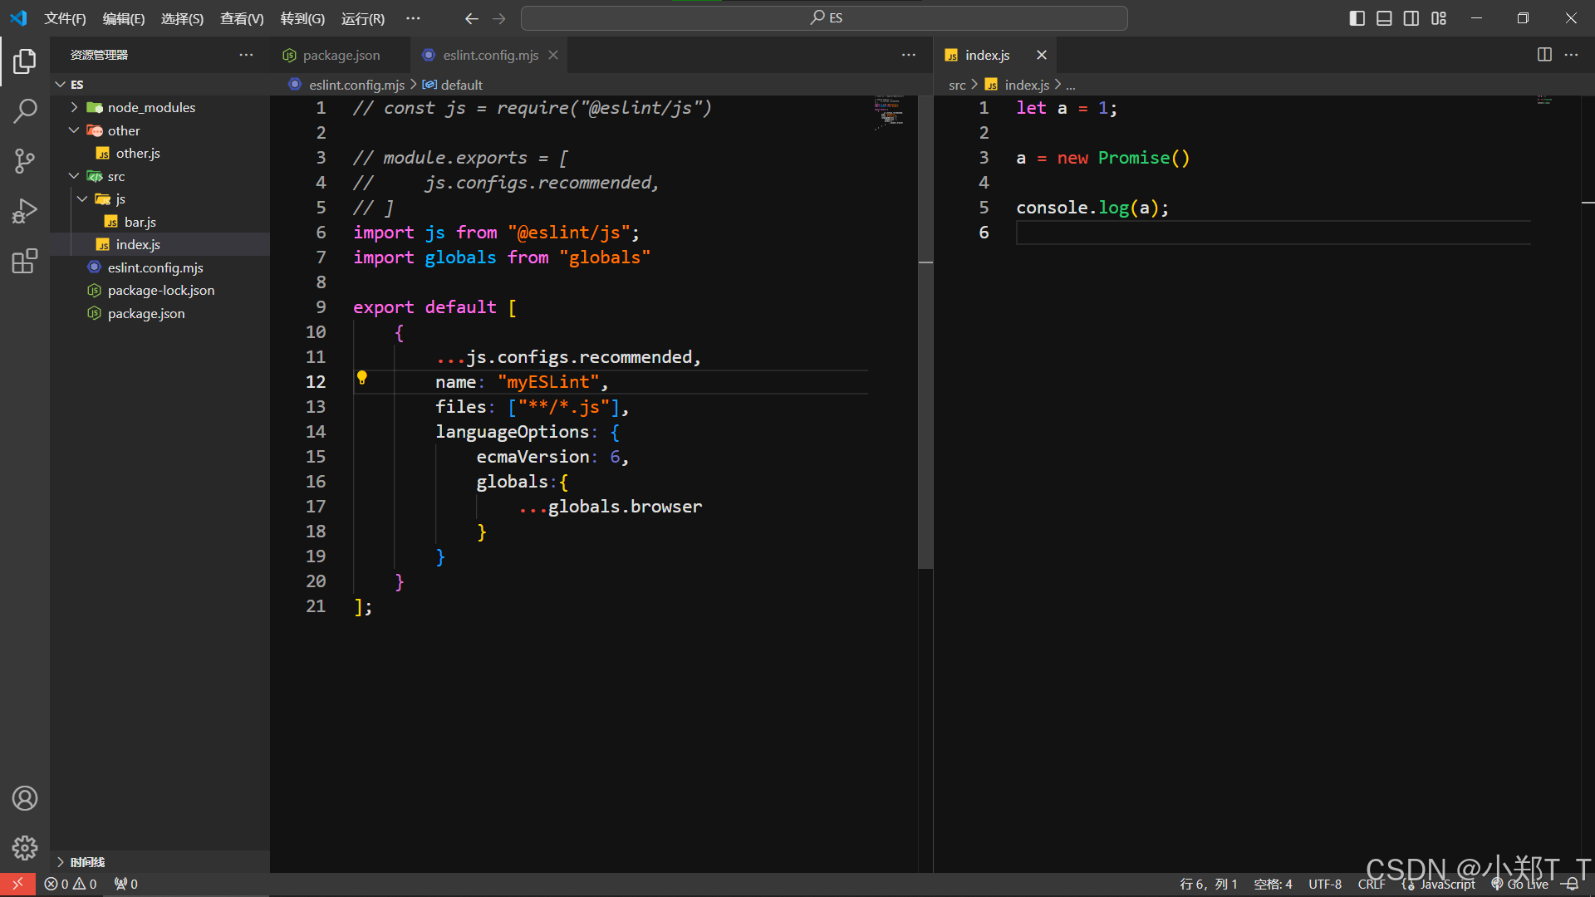Image resolution: width=1595 pixels, height=897 pixels.
Task: Click the lightbulb code action icon
Action: (x=362, y=378)
